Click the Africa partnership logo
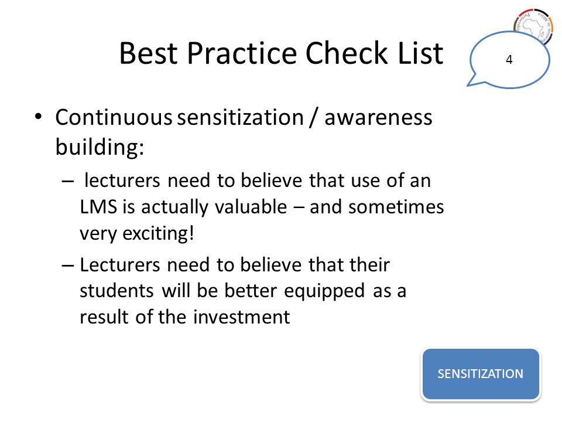The image size is (562, 422). coord(534,25)
